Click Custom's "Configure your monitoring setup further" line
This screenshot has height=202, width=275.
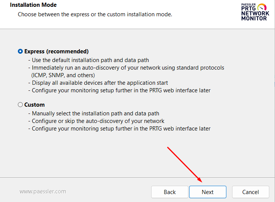point(119,129)
